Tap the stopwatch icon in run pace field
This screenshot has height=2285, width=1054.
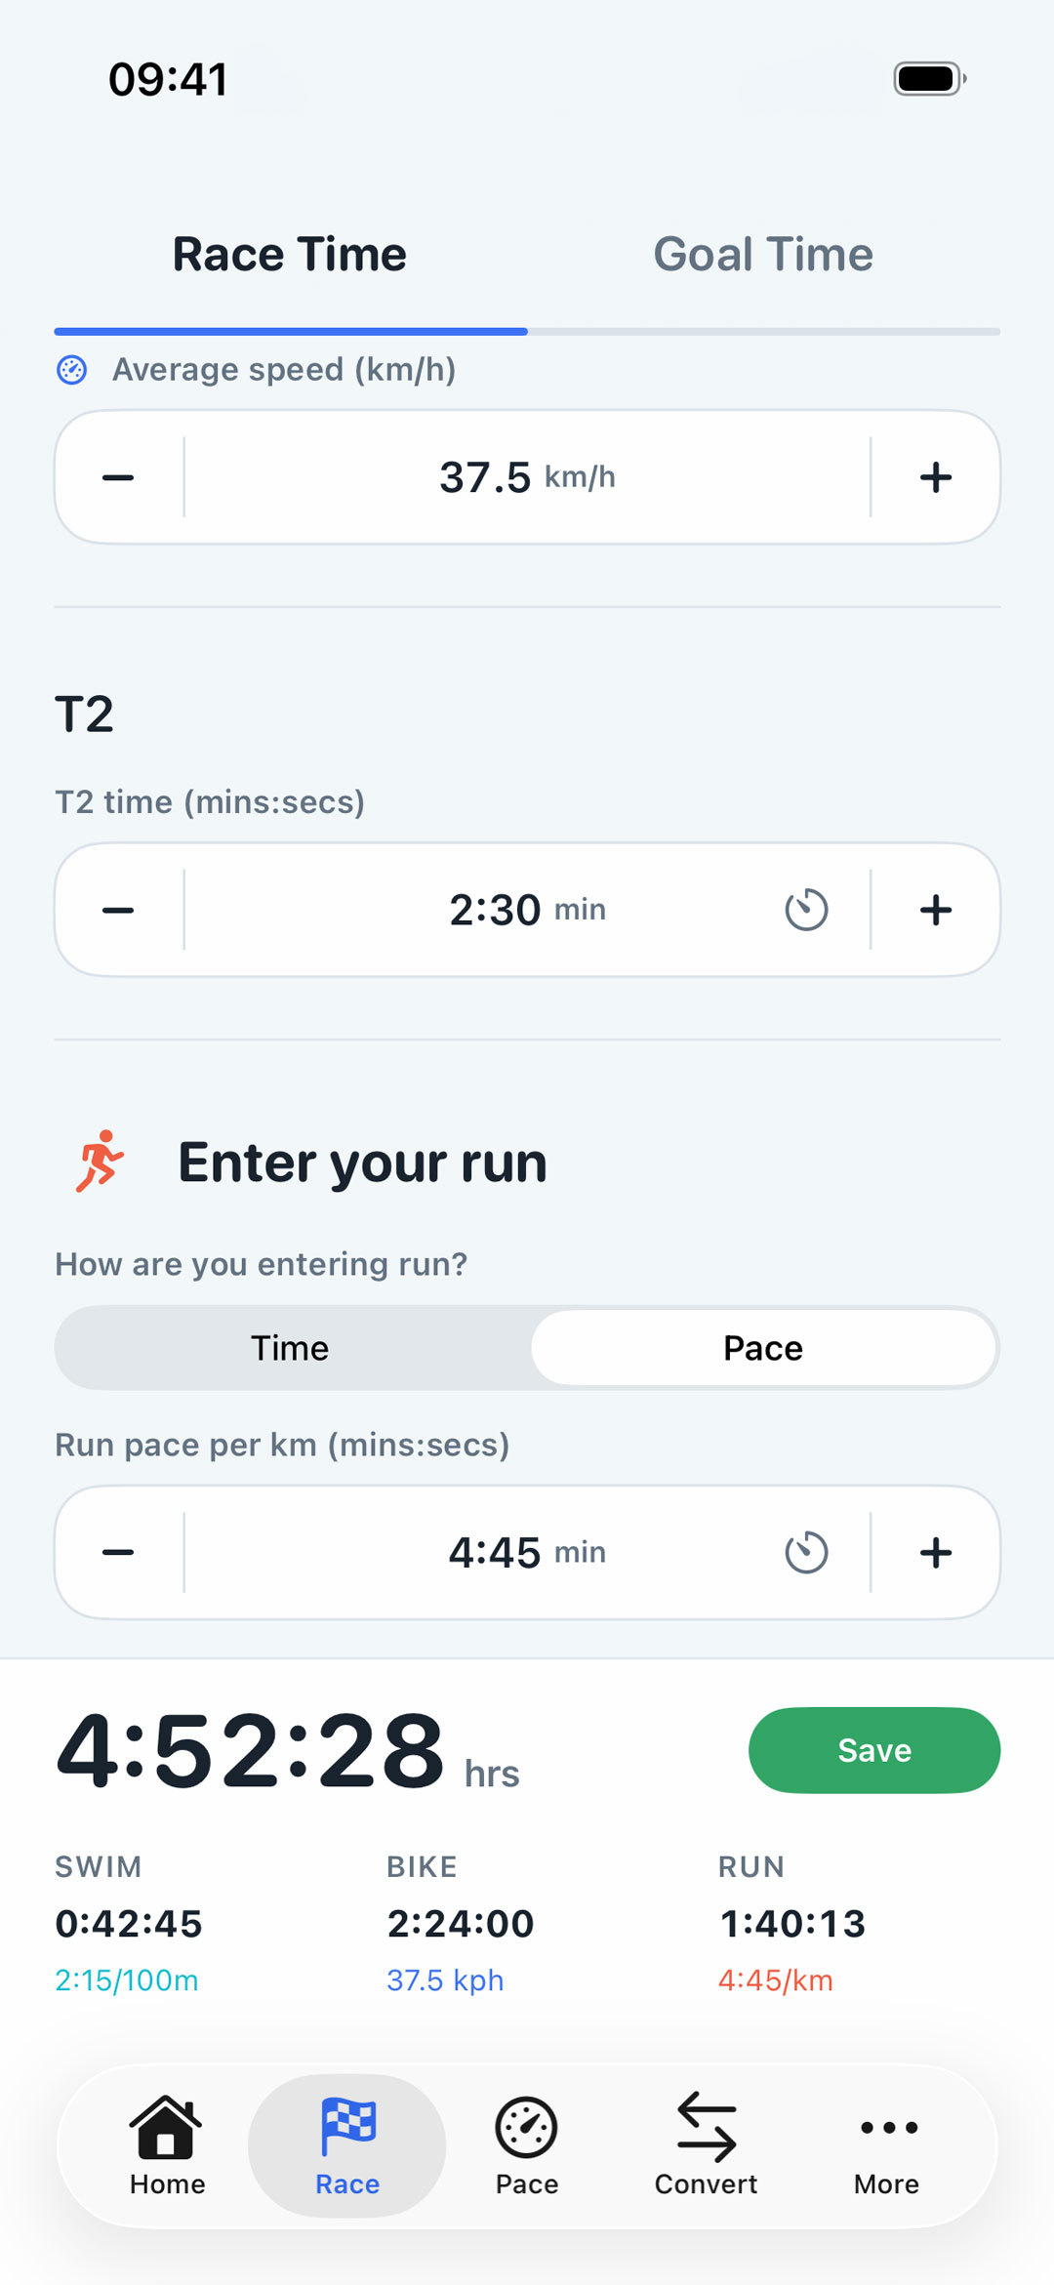point(807,1552)
